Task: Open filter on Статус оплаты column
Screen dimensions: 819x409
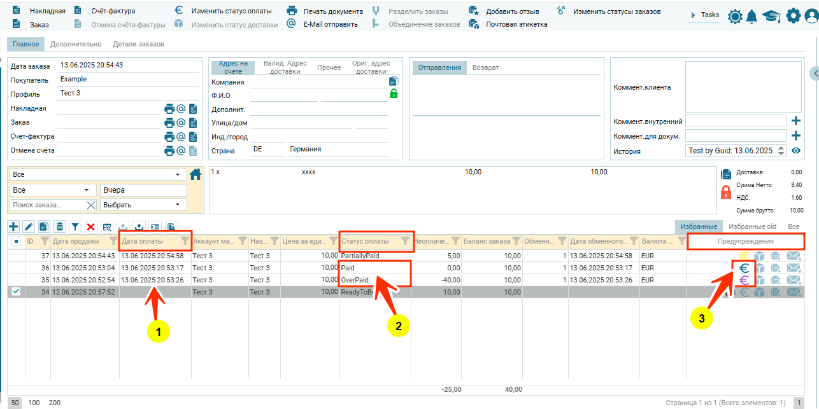Action: (x=405, y=241)
